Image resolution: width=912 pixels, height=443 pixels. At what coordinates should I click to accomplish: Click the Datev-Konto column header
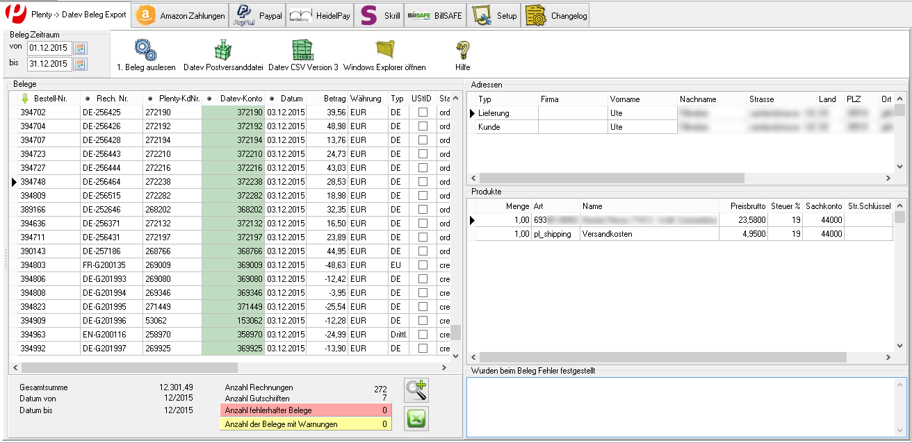point(241,99)
